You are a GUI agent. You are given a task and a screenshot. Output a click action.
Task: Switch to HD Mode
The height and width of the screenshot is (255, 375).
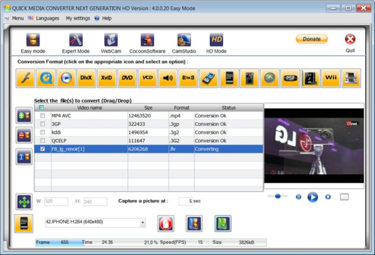(217, 43)
